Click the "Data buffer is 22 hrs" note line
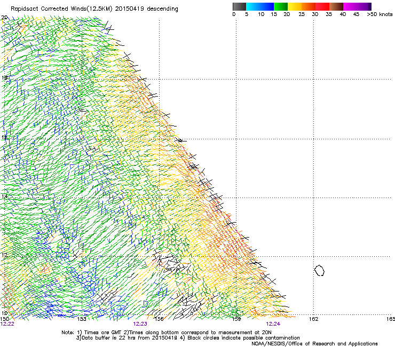Viewport: 395px width, 347px height. 188,338
